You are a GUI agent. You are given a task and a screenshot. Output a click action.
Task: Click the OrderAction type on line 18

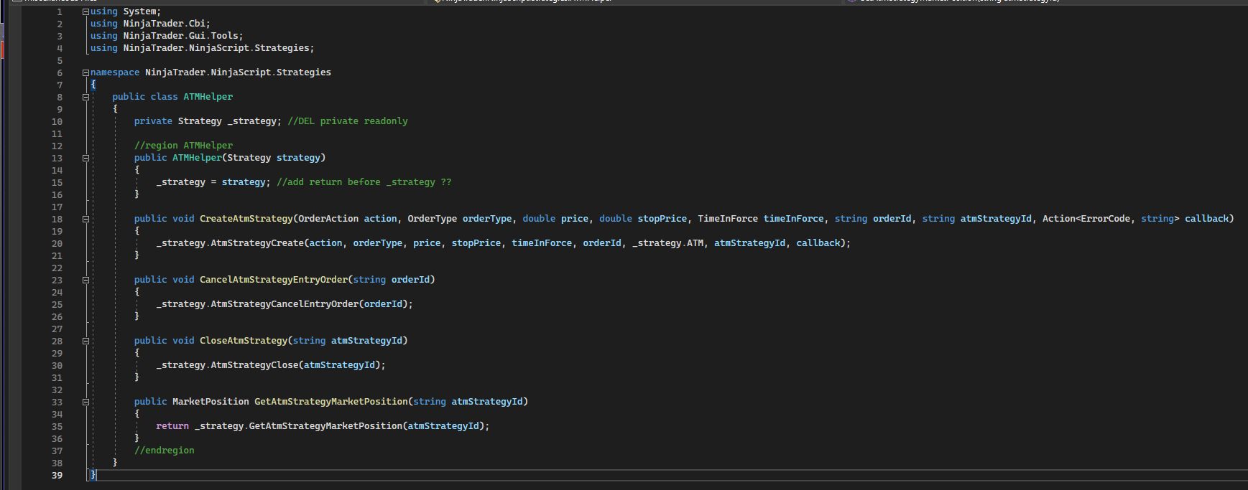click(x=328, y=219)
